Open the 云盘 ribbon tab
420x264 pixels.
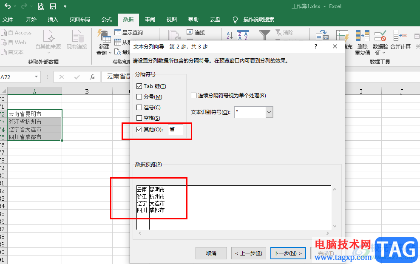[x=215, y=19]
